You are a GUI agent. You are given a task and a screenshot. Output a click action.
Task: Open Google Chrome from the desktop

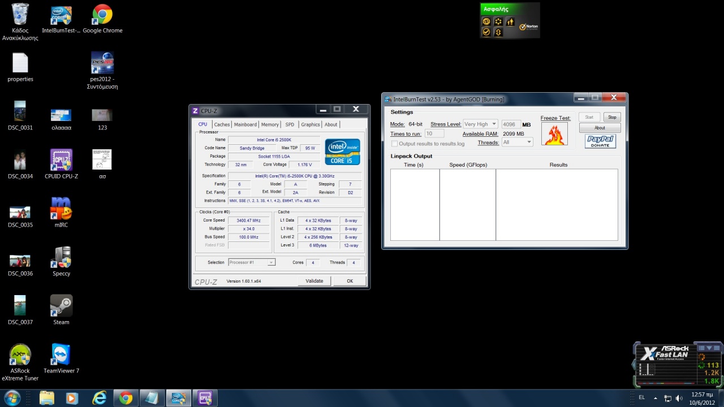point(102,19)
